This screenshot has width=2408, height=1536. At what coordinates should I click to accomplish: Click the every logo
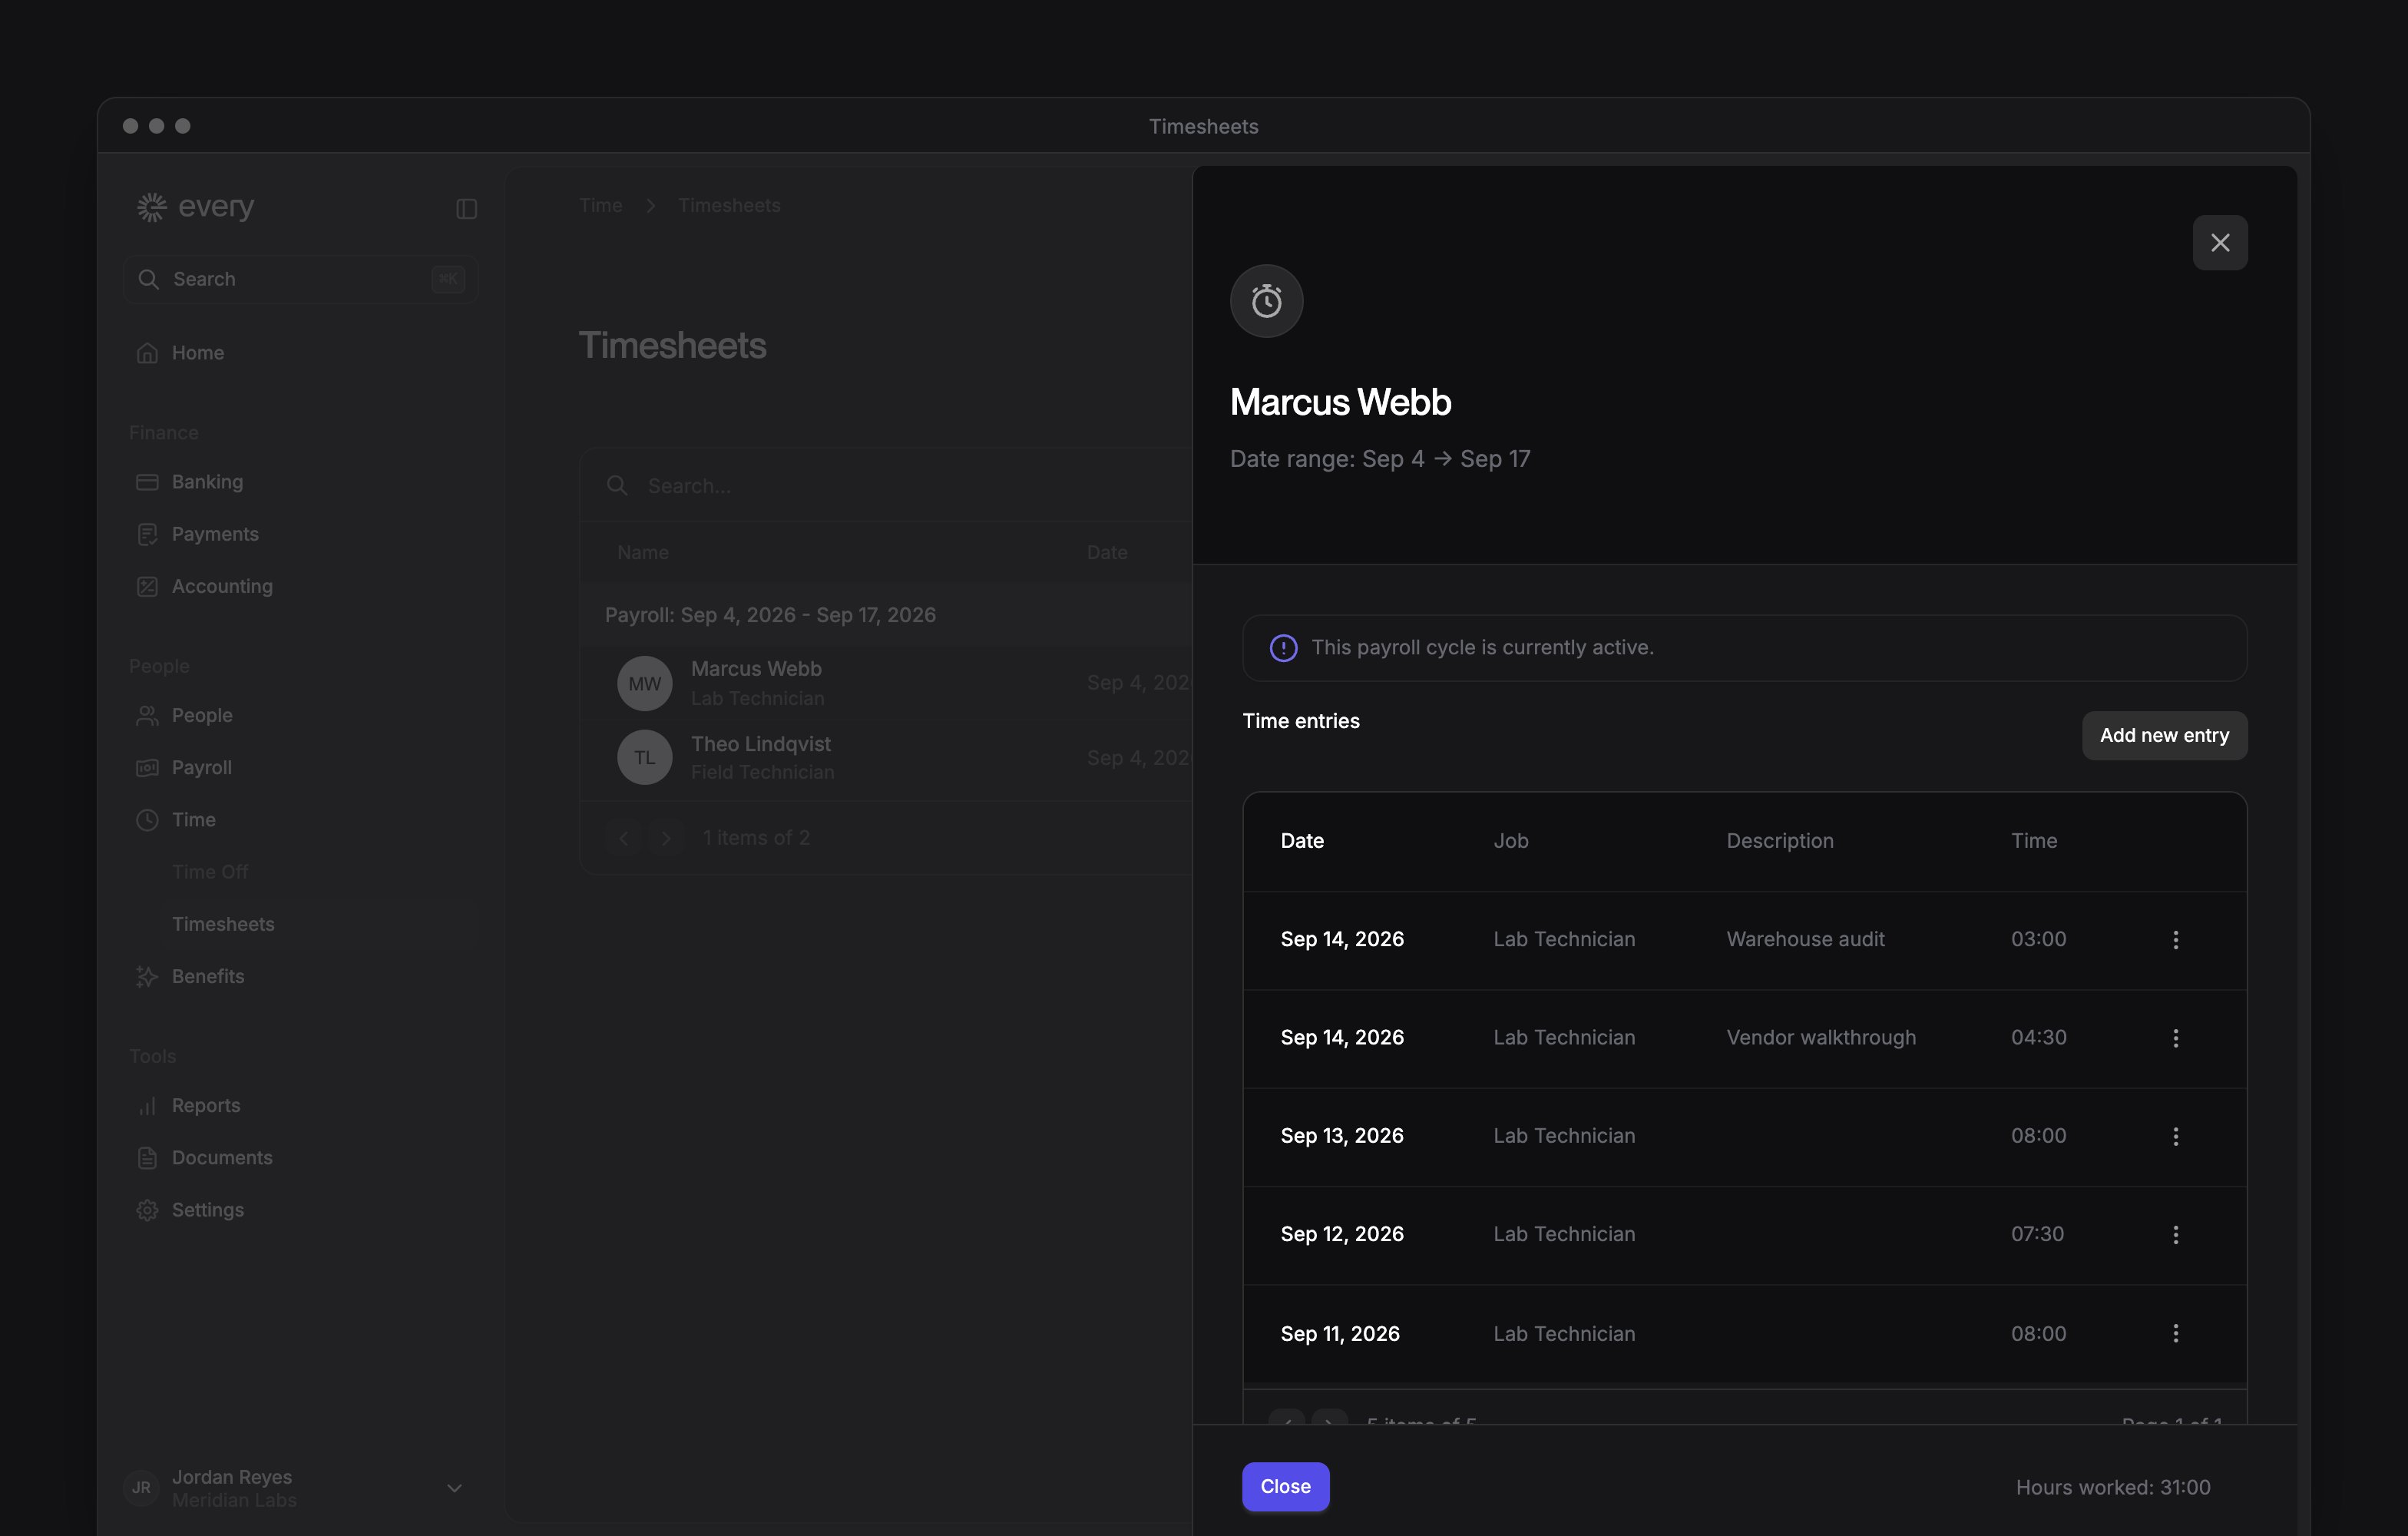pyautogui.click(x=196, y=206)
